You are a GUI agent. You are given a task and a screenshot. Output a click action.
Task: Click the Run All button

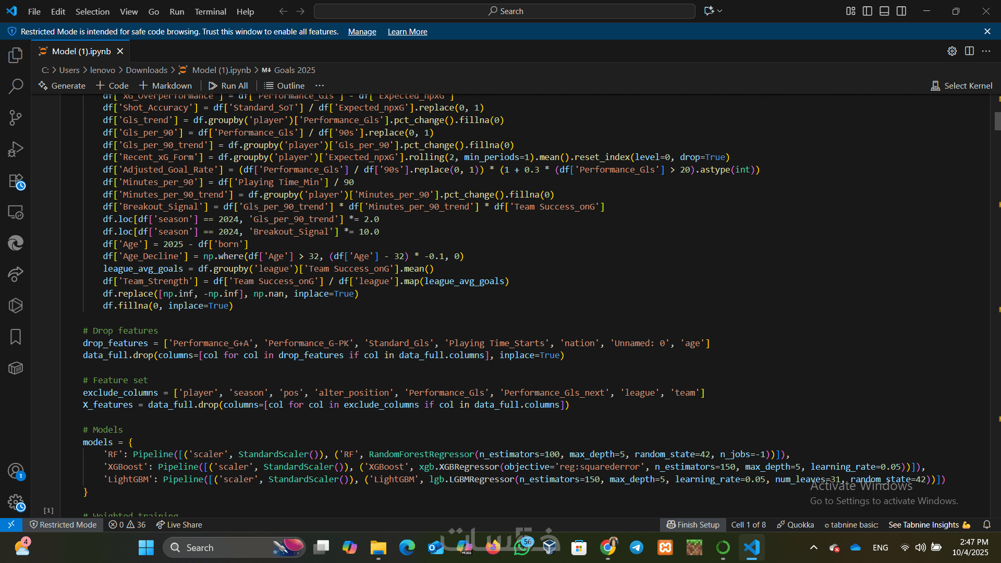point(228,85)
